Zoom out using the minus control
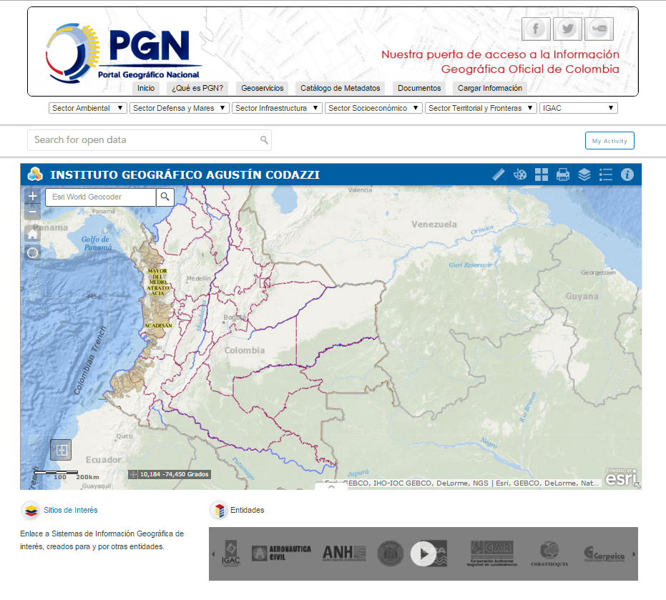This screenshot has width=666, height=600. coord(32,211)
